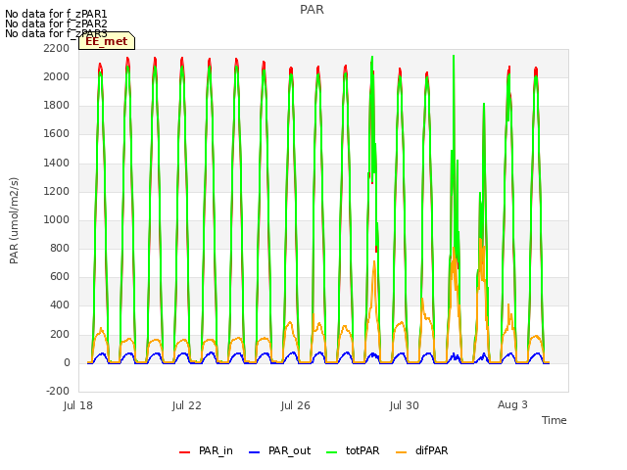The image size is (627, 470).
Task: Click the 1200 y-axis tick label
Action: coord(57,192)
